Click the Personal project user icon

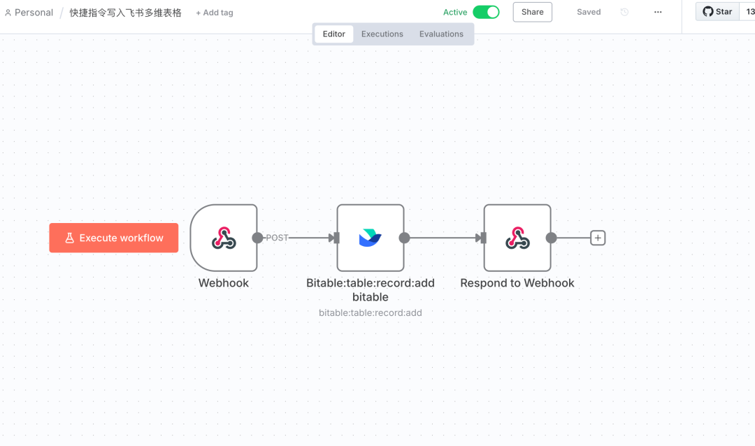pos(8,13)
